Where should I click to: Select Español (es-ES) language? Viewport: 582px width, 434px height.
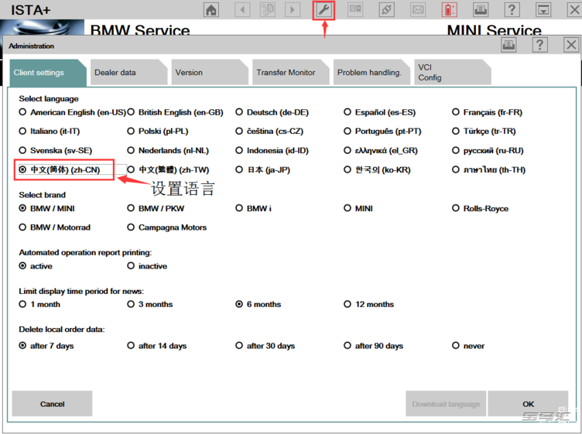pos(380,112)
